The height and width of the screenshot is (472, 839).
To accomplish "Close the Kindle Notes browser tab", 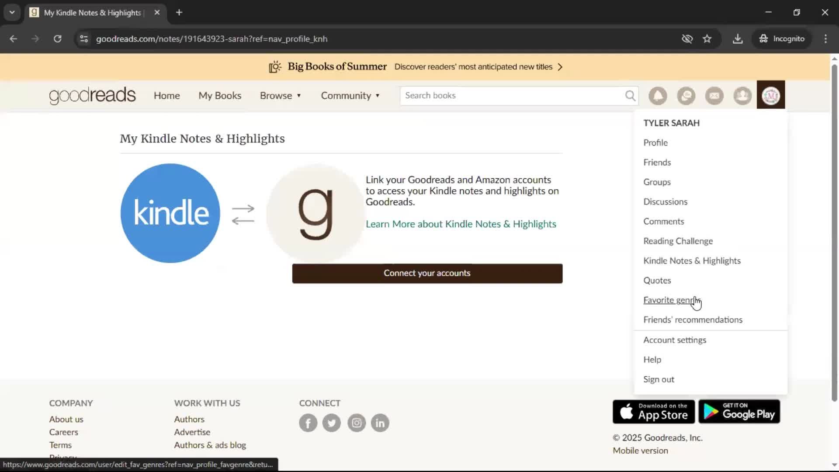I will (157, 12).
